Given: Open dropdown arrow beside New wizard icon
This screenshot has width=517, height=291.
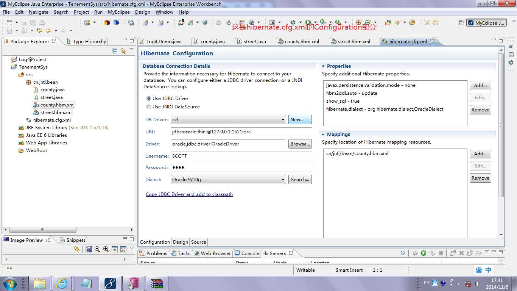Looking at the screenshot, I should point(17,23).
